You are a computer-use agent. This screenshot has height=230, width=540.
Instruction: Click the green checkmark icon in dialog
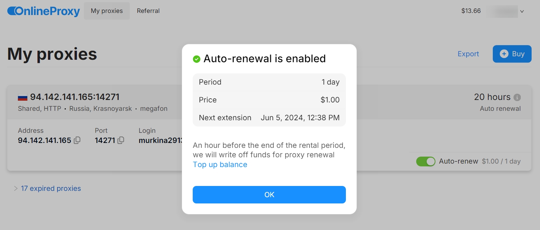tap(197, 59)
